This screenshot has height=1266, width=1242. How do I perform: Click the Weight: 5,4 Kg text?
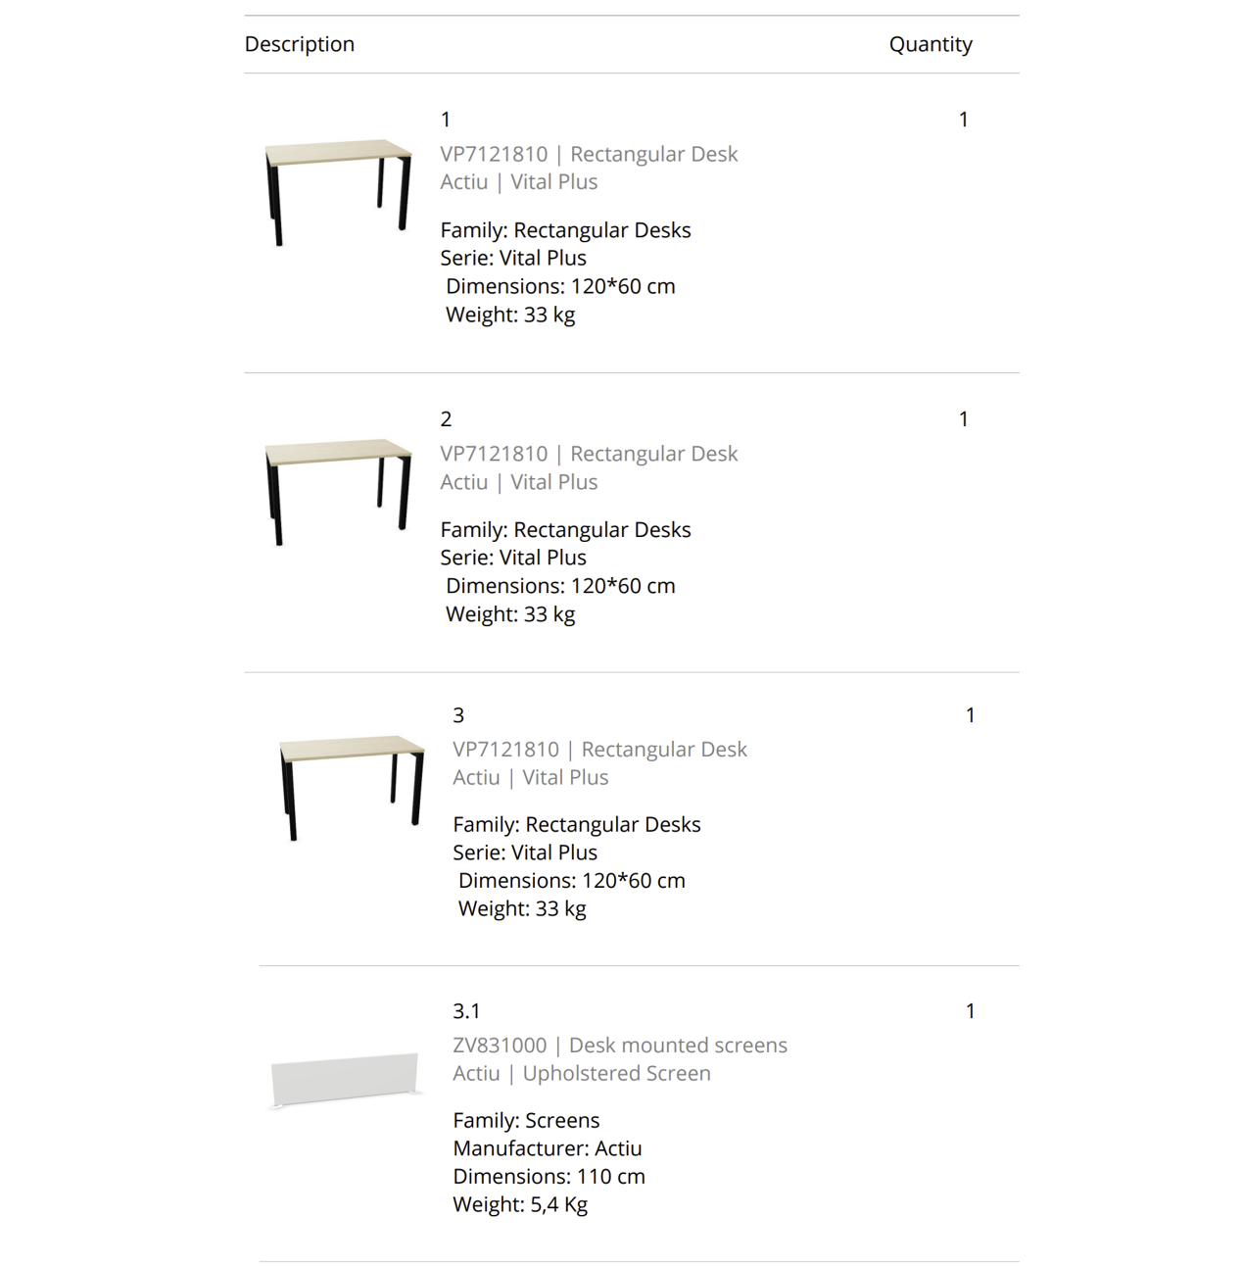(x=520, y=1204)
